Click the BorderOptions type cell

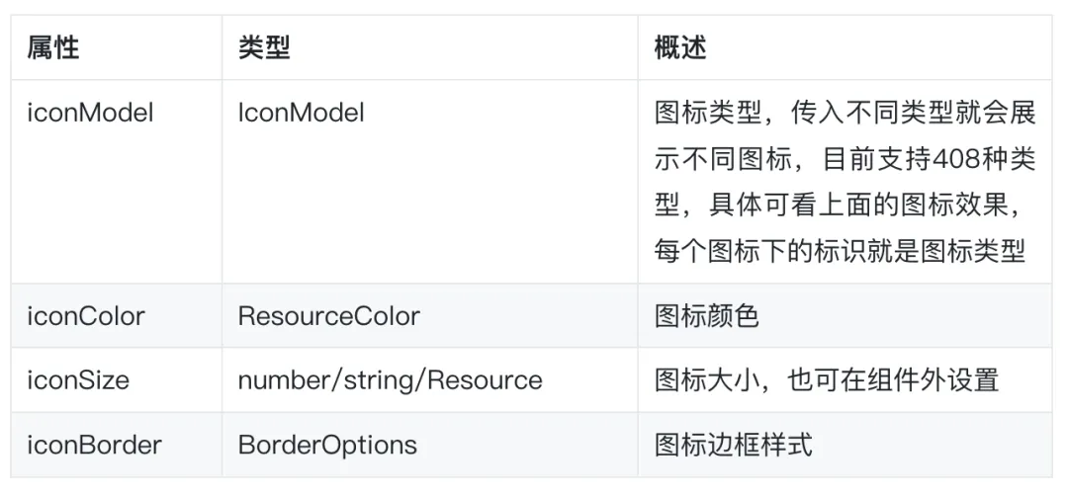pos(327,445)
